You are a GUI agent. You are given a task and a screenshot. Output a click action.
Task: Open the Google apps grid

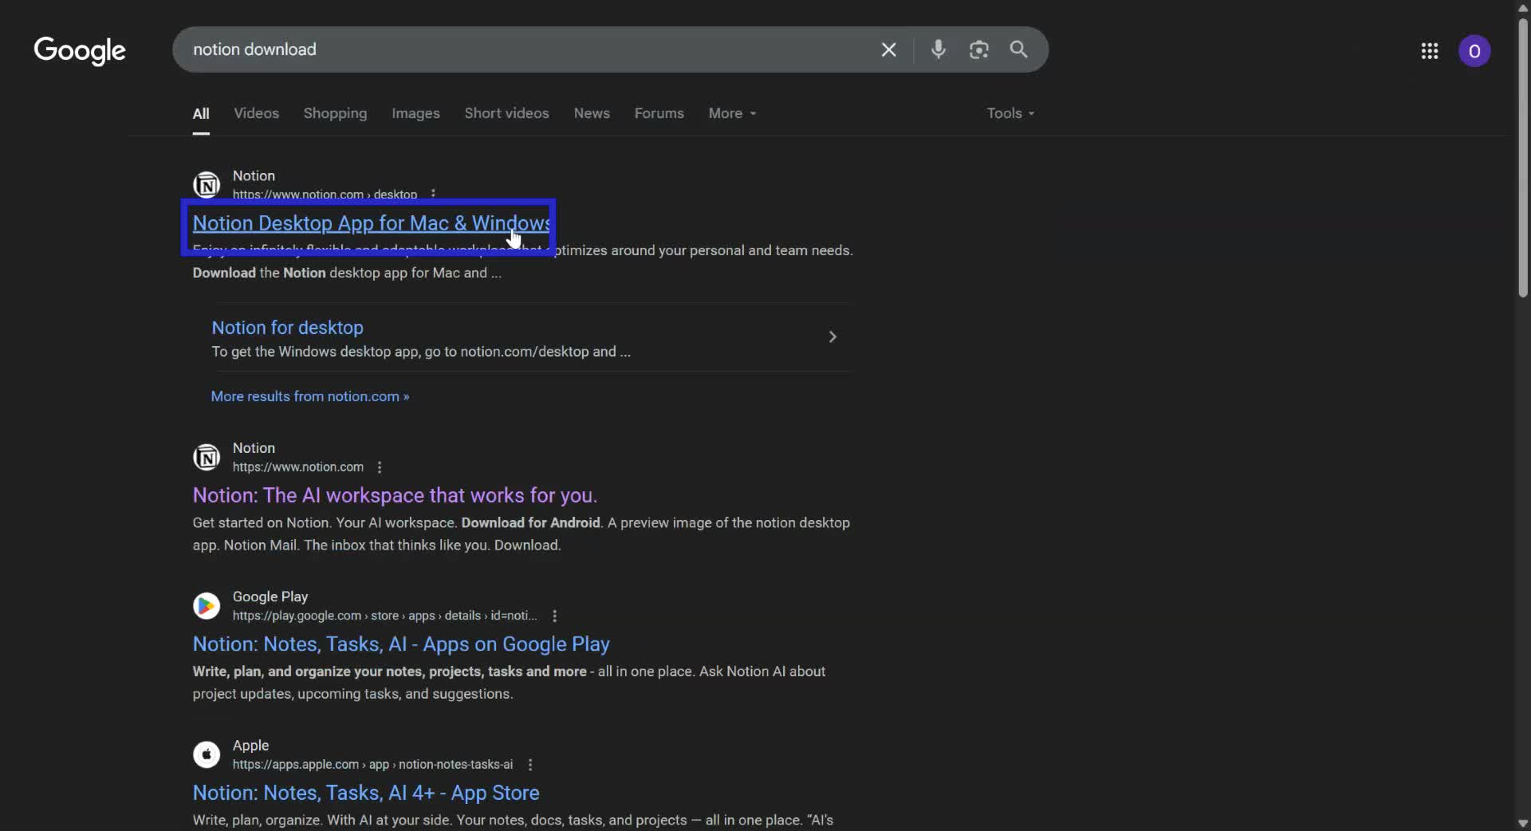(1430, 51)
